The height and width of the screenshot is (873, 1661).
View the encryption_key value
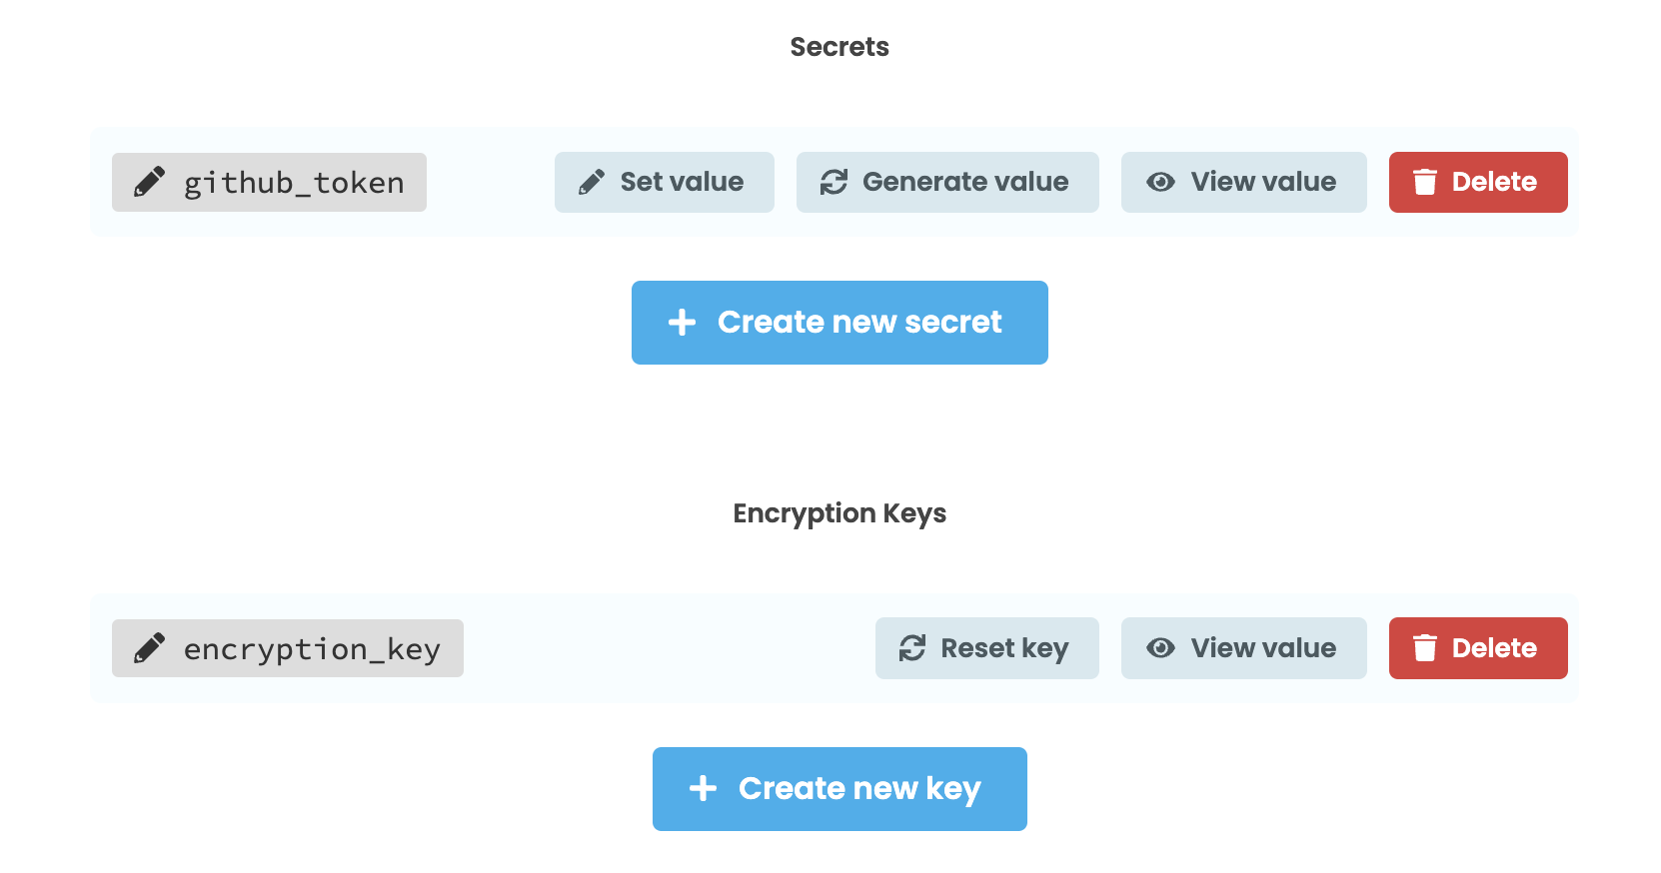point(1243,647)
